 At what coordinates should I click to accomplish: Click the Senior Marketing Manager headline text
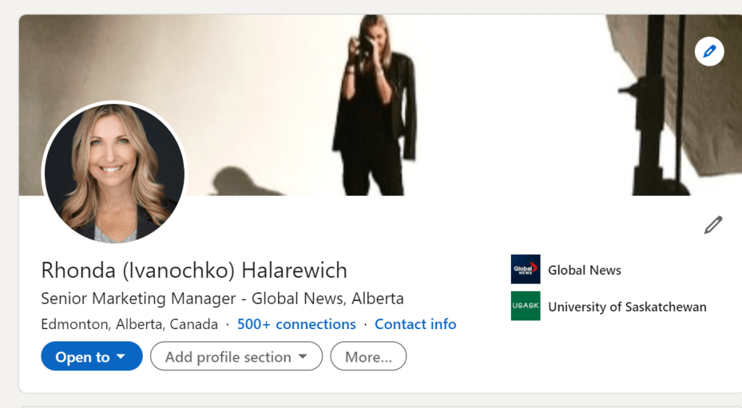[222, 298]
